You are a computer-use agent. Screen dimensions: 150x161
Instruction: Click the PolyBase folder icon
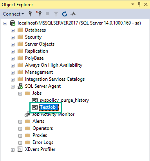(20, 58)
